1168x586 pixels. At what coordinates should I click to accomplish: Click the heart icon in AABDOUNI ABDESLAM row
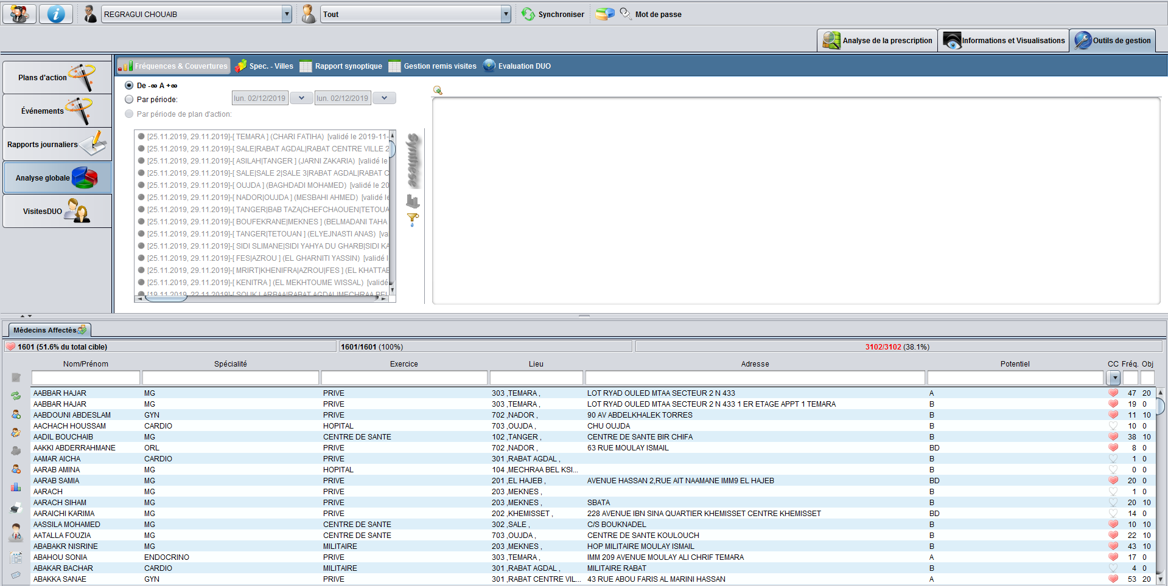[1113, 415]
